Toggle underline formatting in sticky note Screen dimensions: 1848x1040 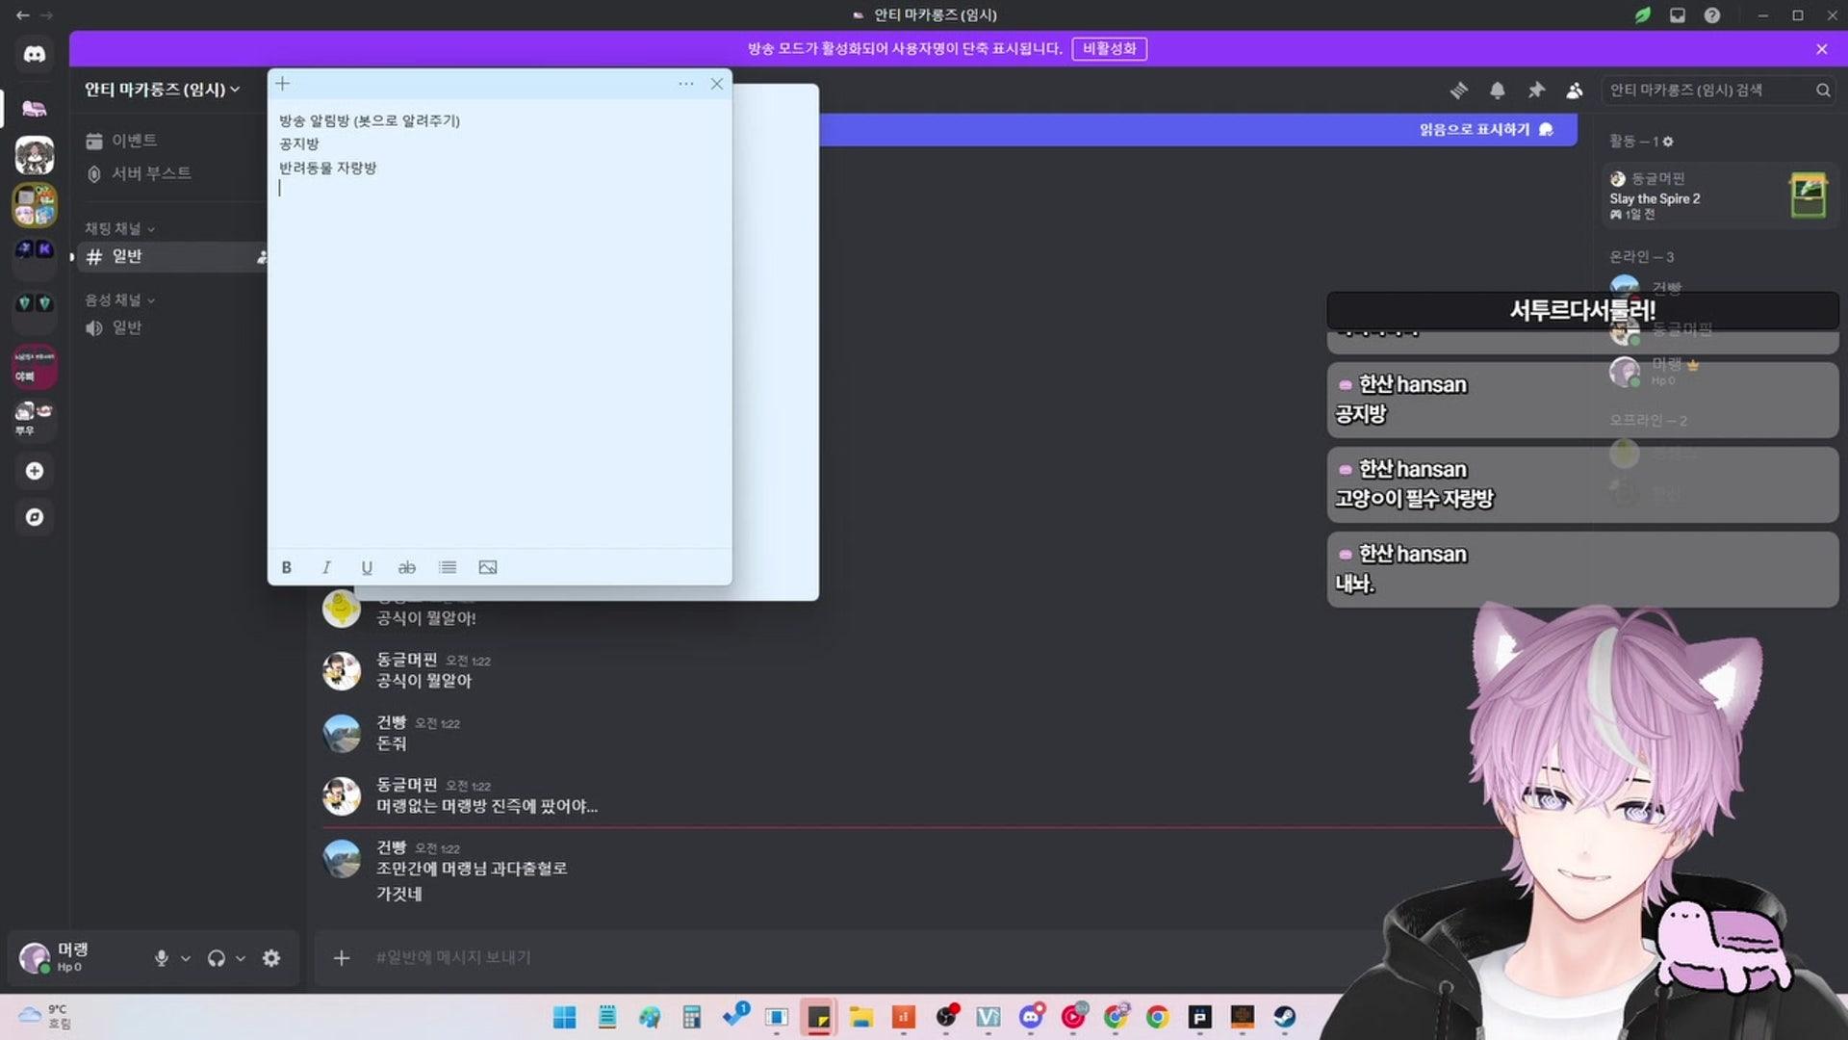pyautogui.click(x=367, y=567)
